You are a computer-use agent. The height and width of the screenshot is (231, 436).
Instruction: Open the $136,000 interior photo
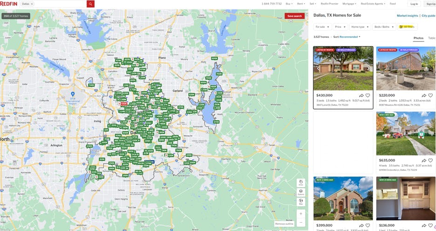click(x=406, y=198)
